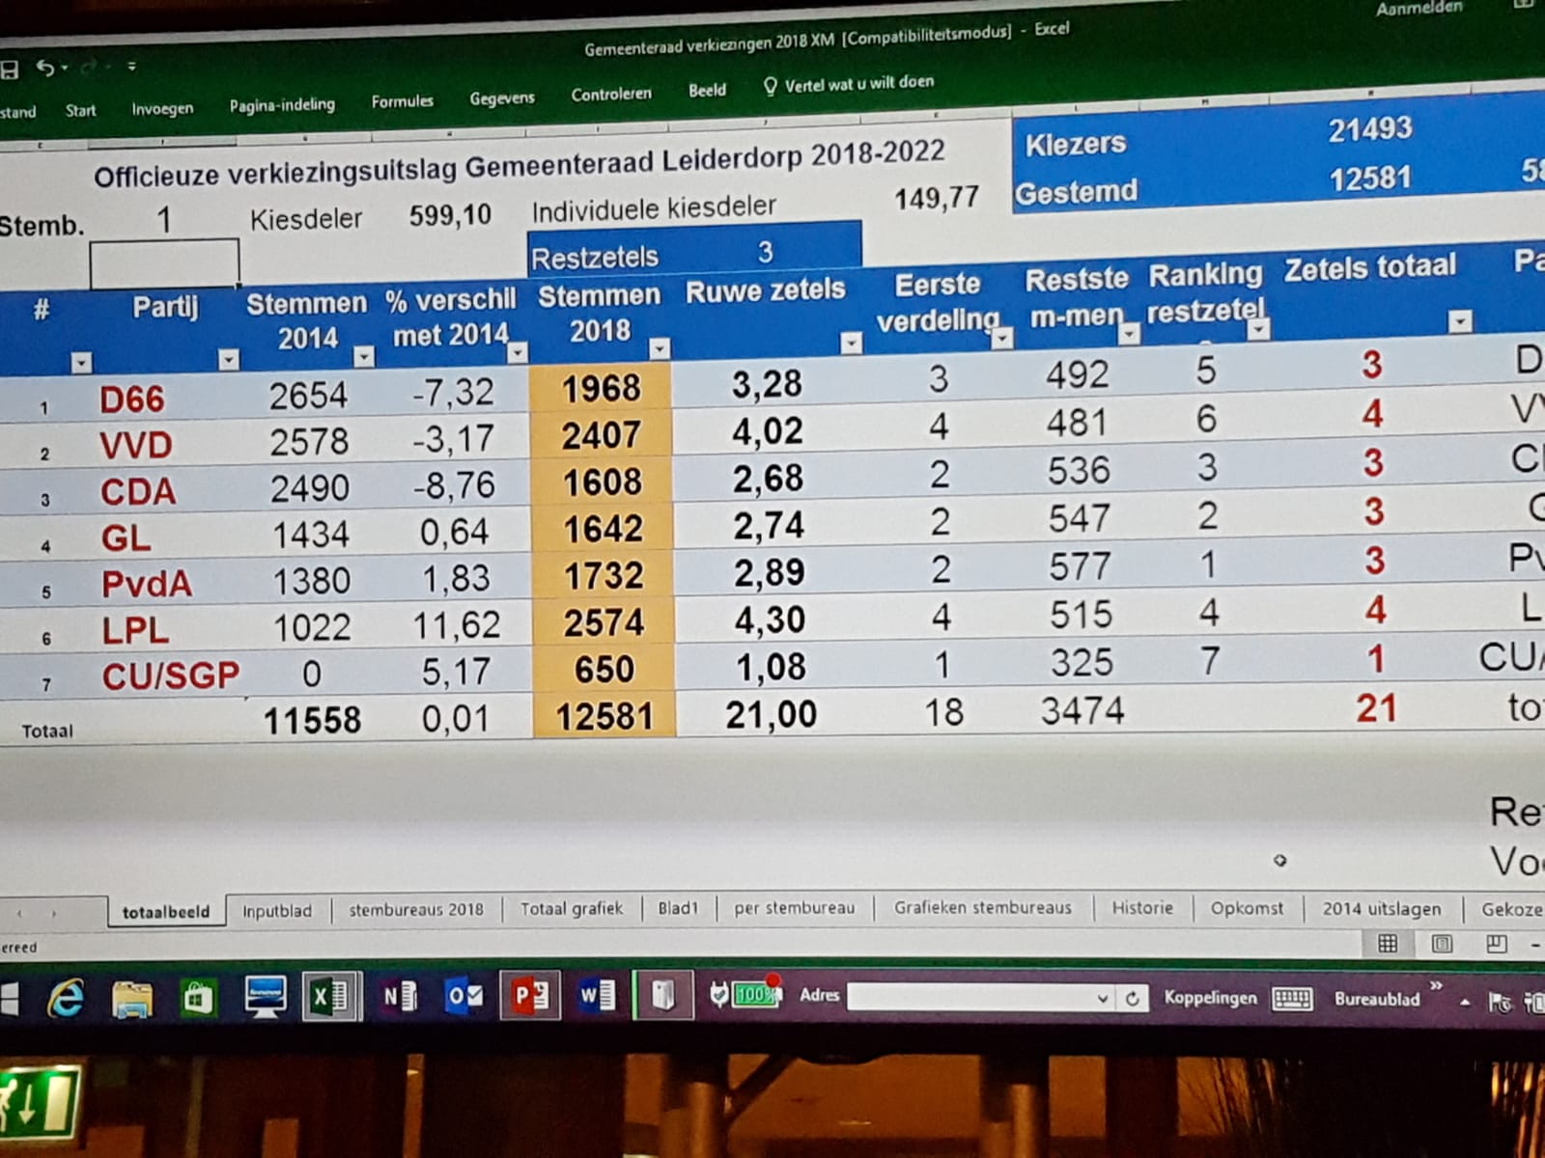This screenshot has width=1545, height=1158.
Task: Open OneNote from the taskbar
Action: [398, 996]
